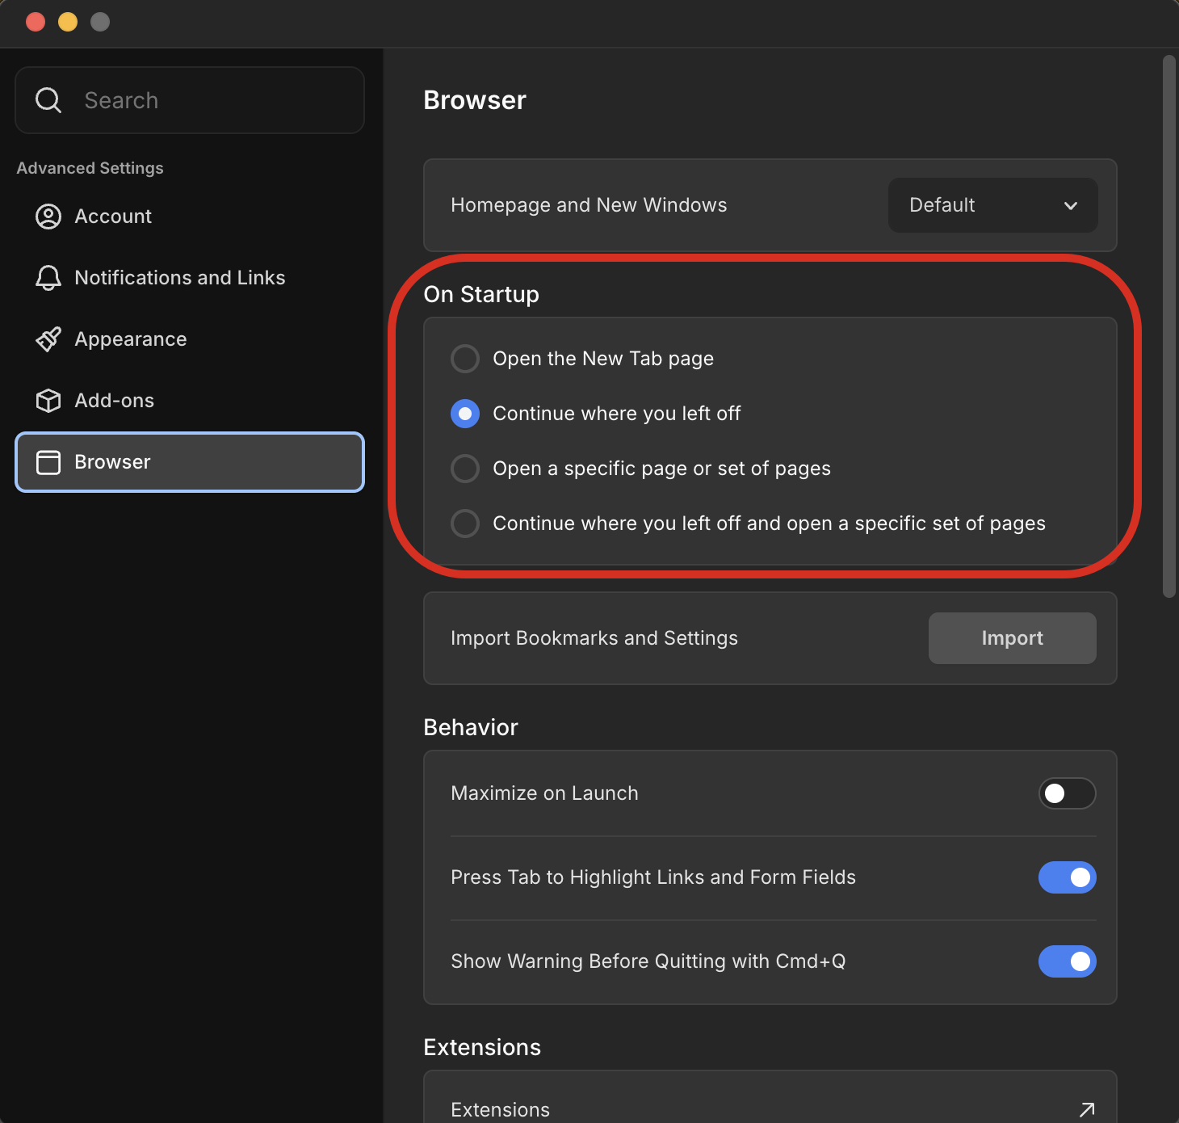The image size is (1179, 1123).
Task: Click the Browser window icon in sidebar
Action: coord(48,462)
